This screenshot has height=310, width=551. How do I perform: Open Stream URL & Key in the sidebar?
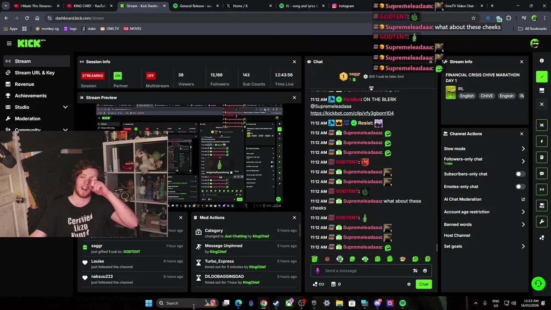point(35,73)
